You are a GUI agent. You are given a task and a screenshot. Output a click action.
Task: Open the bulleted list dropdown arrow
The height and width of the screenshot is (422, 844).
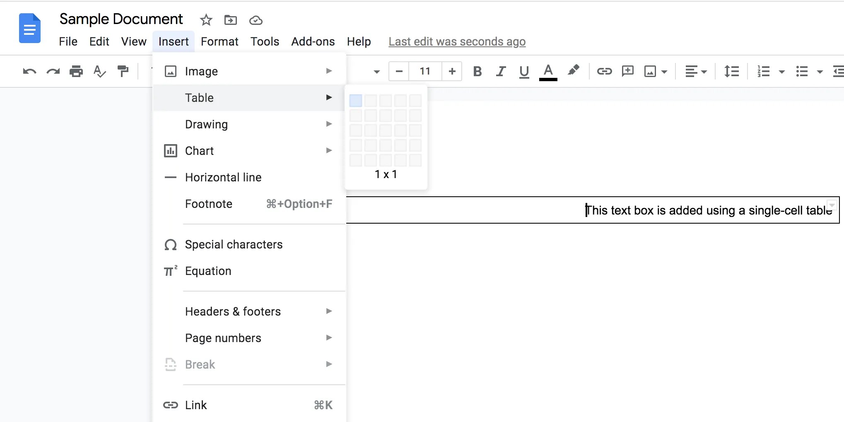point(820,71)
